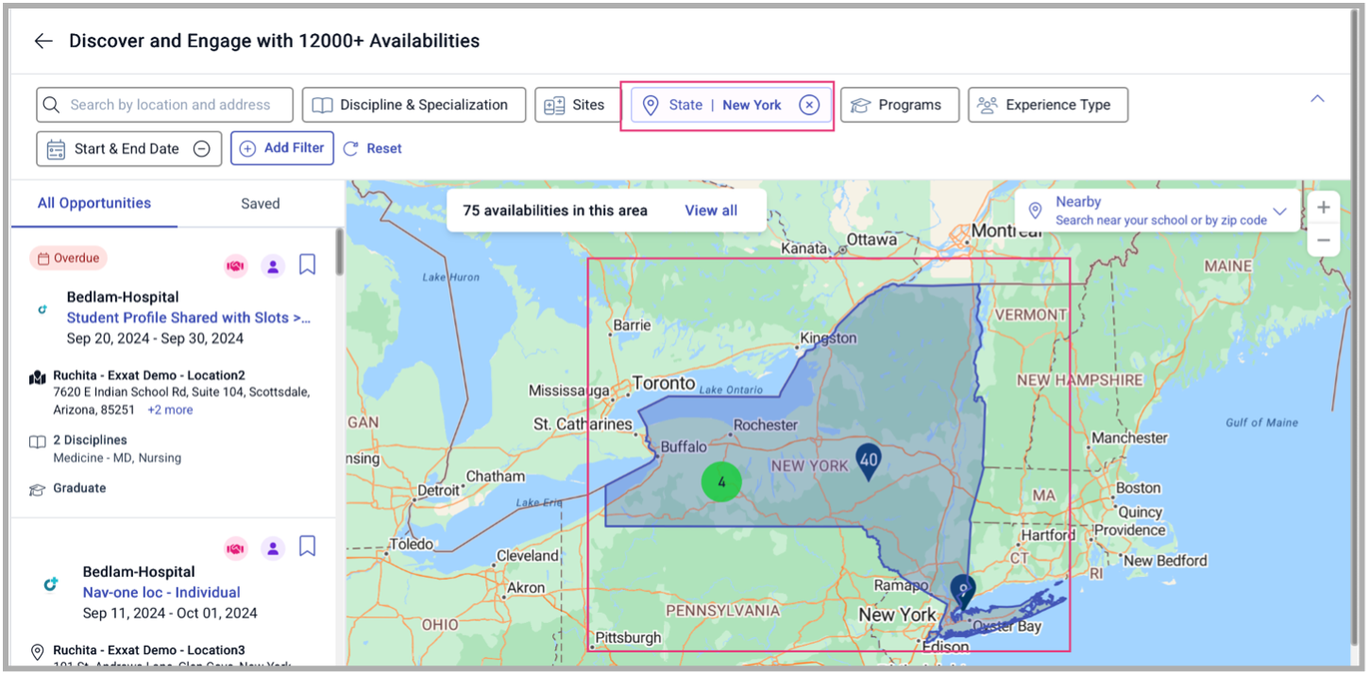Click the location and address search field
Image resolution: width=1370 pixels, height=675 pixels.
tap(170, 105)
